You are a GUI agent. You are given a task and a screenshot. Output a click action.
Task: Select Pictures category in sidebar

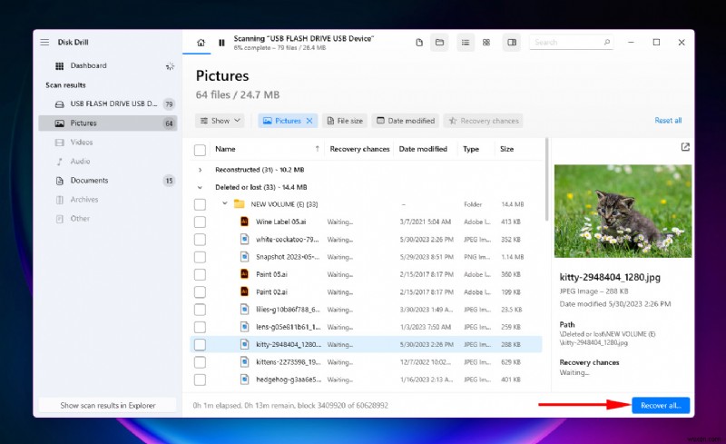coord(107,123)
